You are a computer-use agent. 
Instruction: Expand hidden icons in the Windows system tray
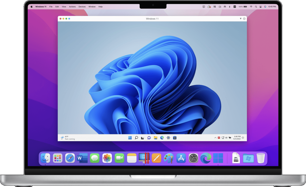(x=215, y=137)
